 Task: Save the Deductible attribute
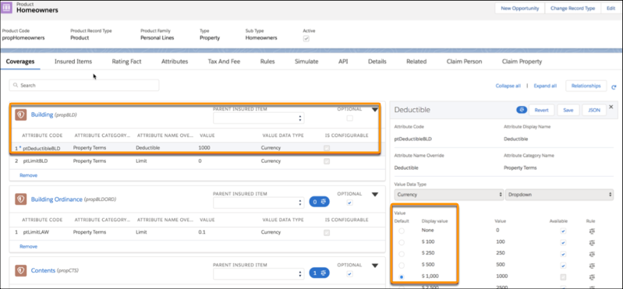pos(568,110)
